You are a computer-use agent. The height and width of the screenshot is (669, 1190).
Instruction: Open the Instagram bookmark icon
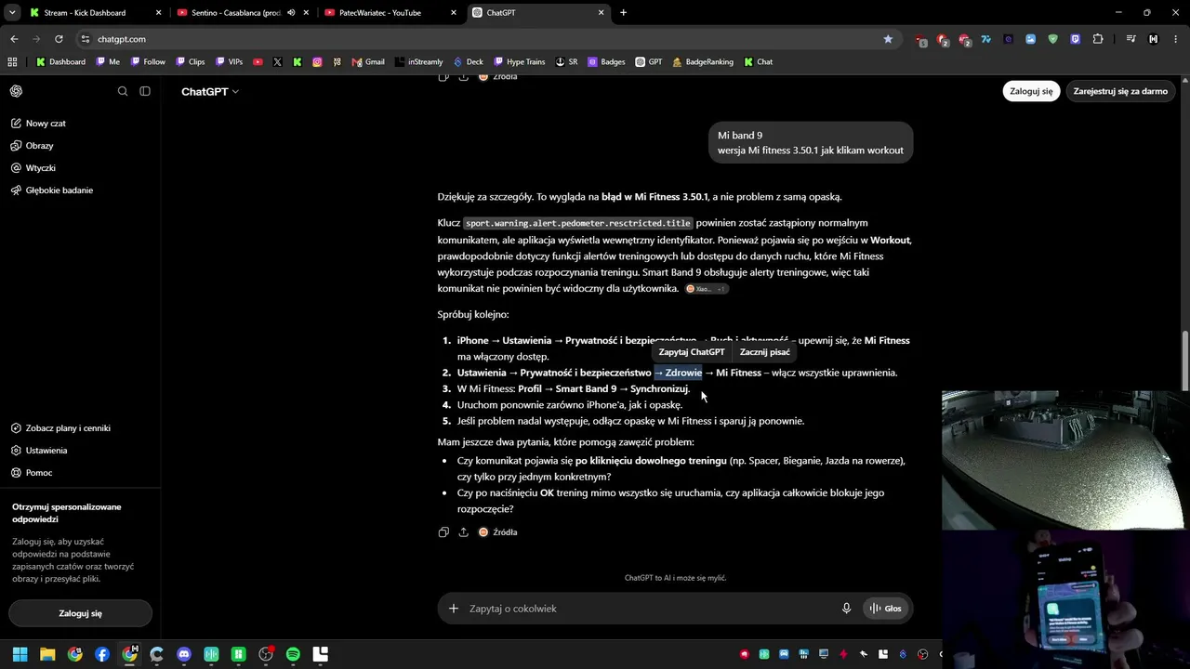pos(317,62)
